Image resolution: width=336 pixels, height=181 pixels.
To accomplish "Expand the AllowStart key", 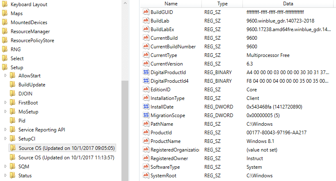I will (x=6, y=75).
